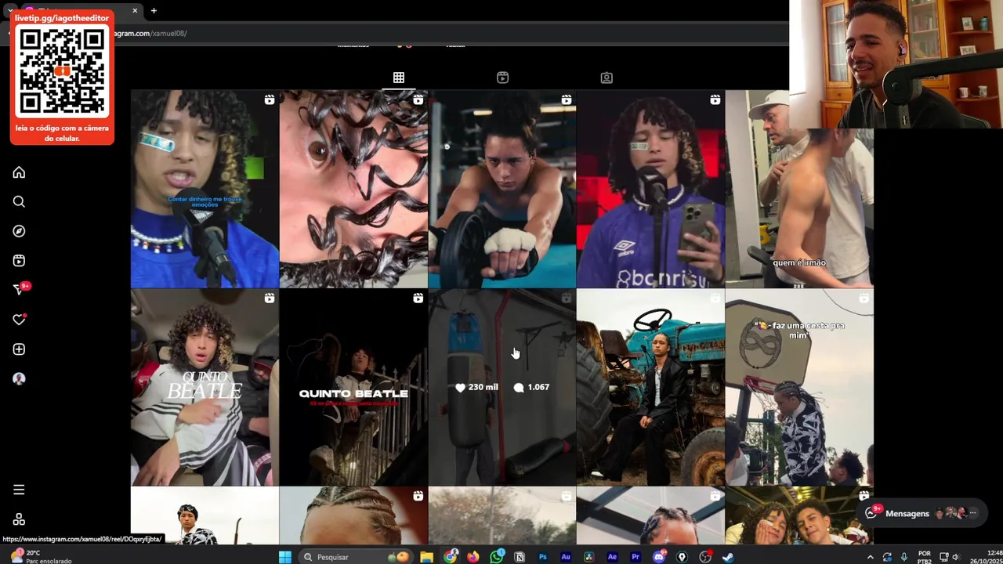Open Firefox from the taskbar
The height and width of the screenshot is (564, 1003).
pos(473,557)
